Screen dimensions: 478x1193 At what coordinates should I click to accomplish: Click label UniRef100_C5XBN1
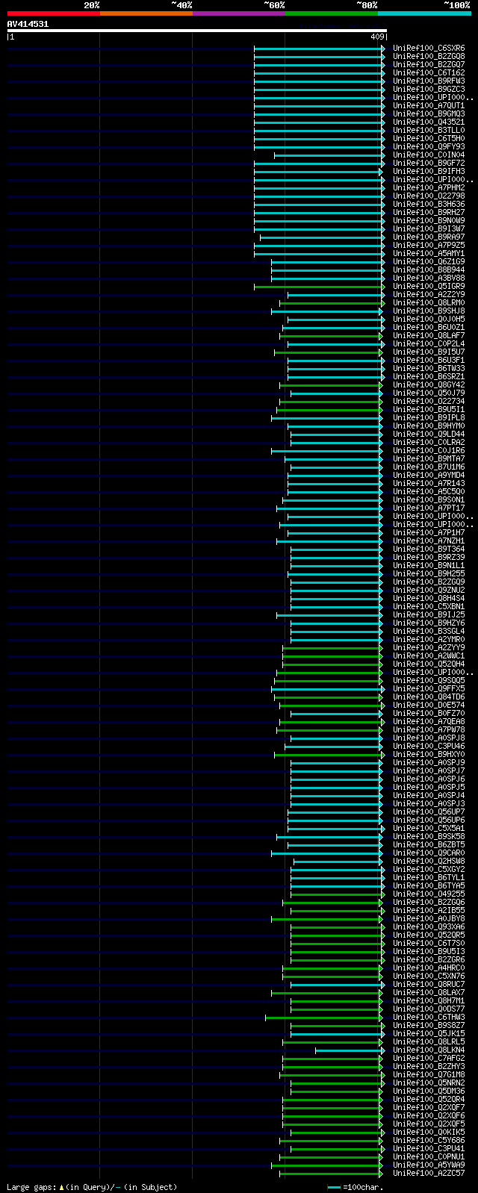click(429, 607)
